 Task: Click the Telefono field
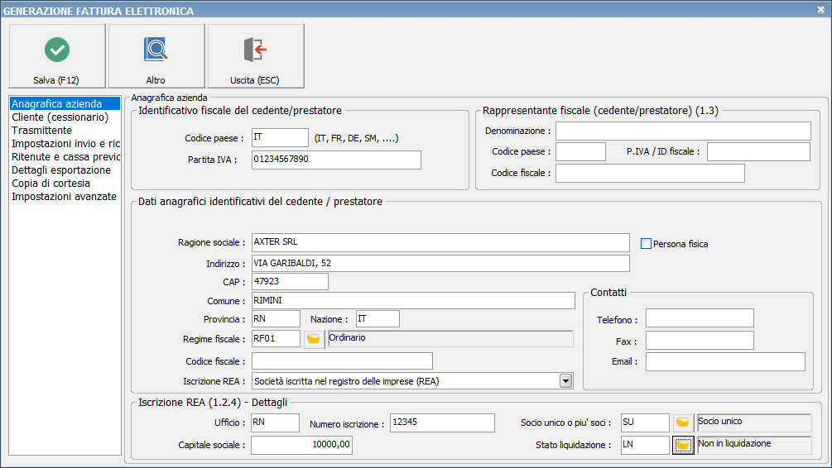[x=700, y=318]
